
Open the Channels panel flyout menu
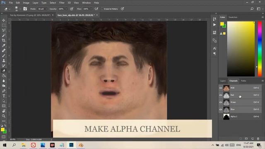pyautogui.click(x=263, y=81)
